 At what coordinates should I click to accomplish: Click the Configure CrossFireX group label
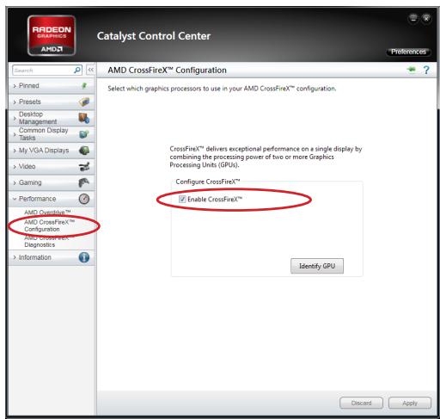coord(208,182)
